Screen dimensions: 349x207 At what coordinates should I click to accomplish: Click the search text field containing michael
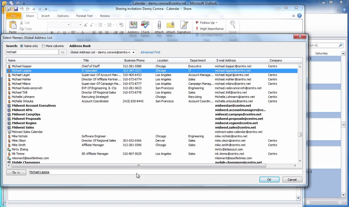32,52
